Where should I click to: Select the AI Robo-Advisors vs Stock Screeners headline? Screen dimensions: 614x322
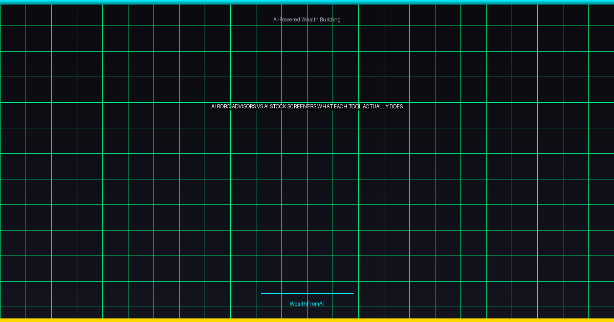pos(307,106)
